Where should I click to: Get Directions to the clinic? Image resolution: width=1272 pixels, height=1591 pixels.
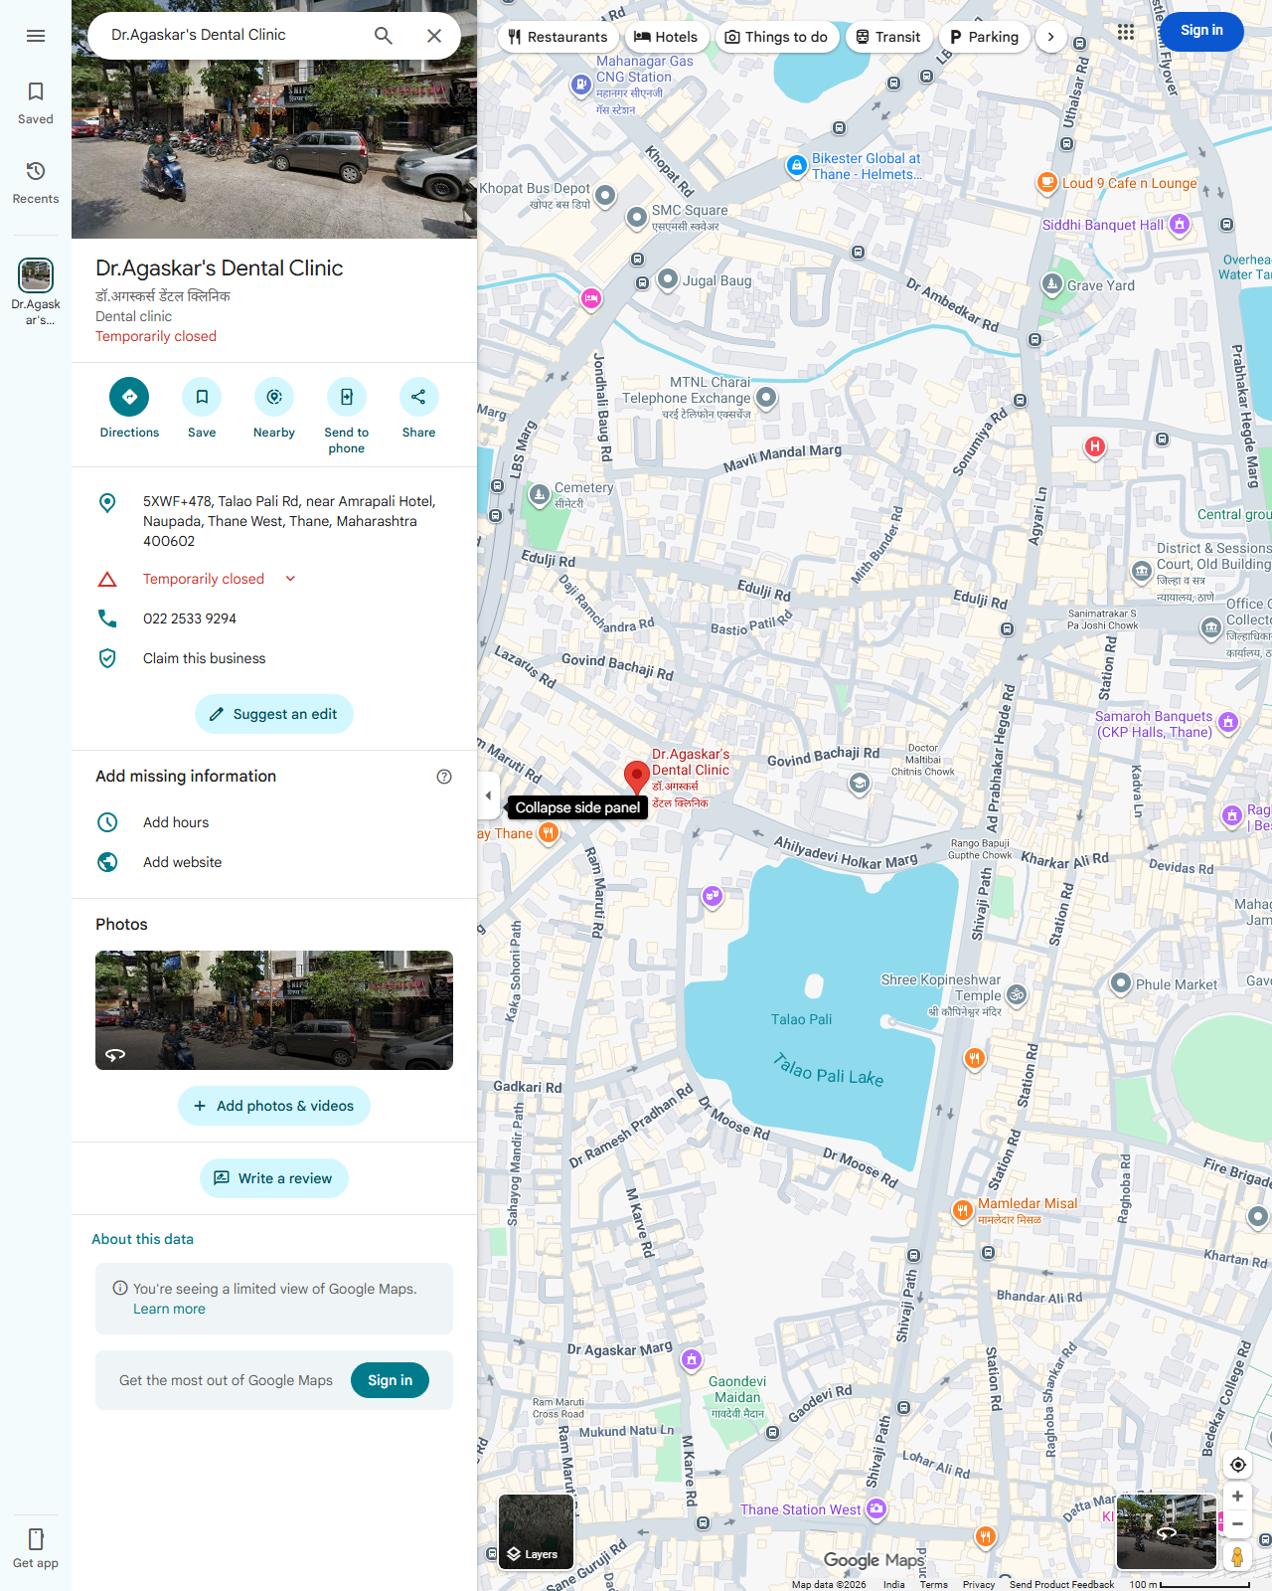129,408
